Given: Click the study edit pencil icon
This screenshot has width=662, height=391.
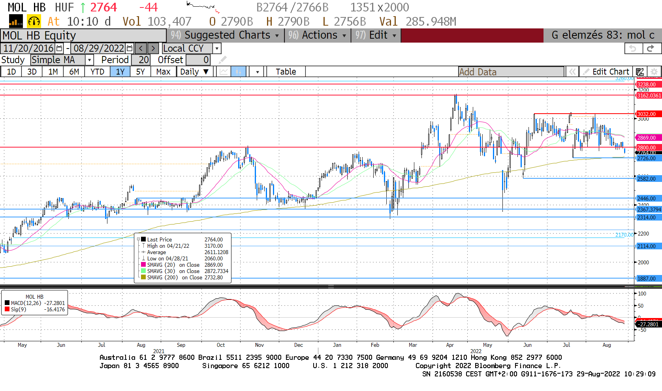Looking at the screenshot, I should 223,60.
